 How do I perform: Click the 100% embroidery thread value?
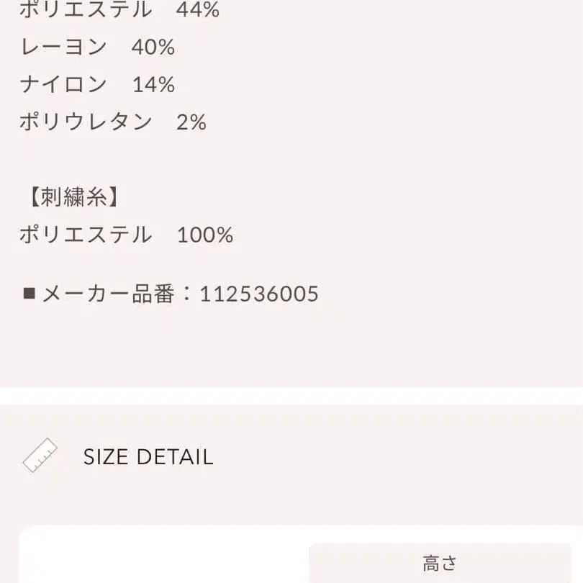point(205,235)
